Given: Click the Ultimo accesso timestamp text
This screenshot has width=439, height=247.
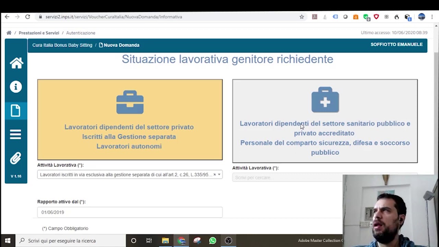Looking at the screenshot, I should [x=394, y=33].
